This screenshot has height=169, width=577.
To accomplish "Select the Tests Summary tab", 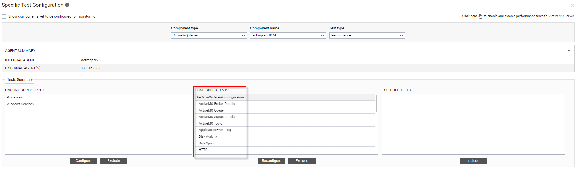I will [20, 80].
